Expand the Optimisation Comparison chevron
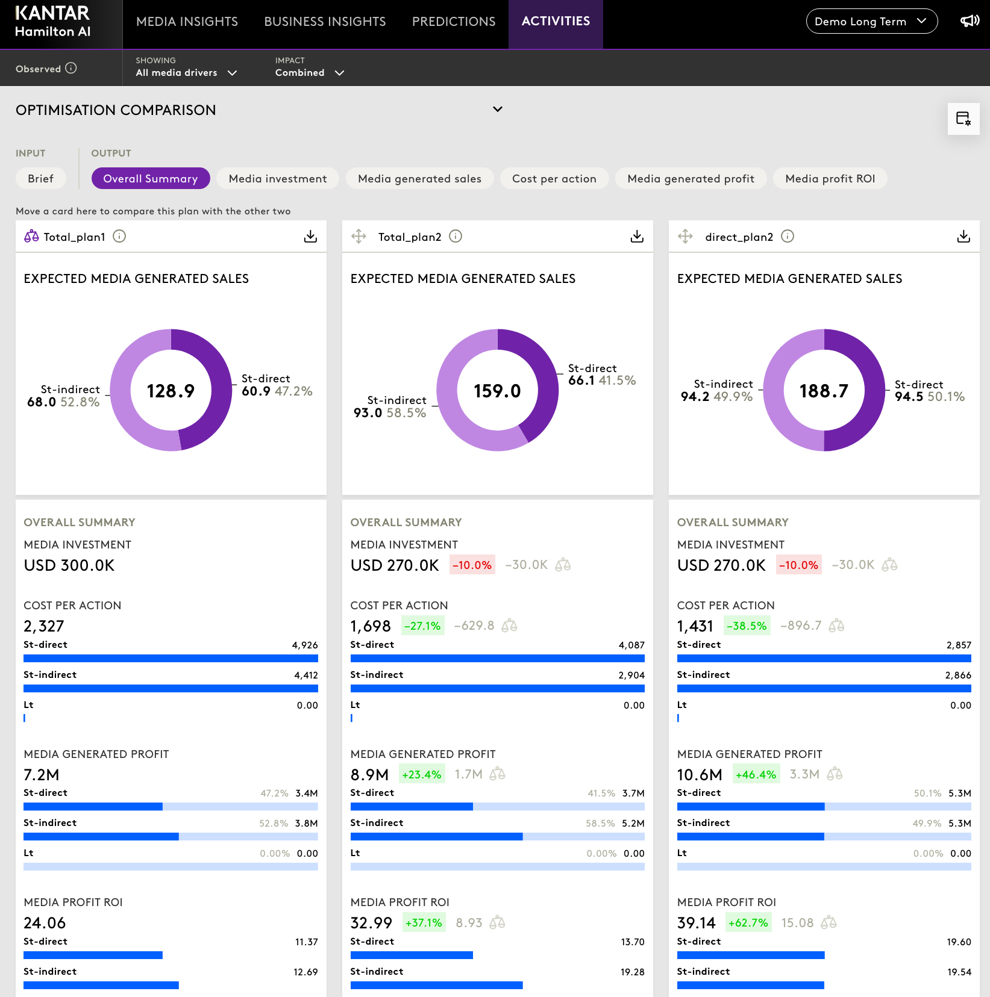The width and height of the screenshot is (990, 997). 498,110
